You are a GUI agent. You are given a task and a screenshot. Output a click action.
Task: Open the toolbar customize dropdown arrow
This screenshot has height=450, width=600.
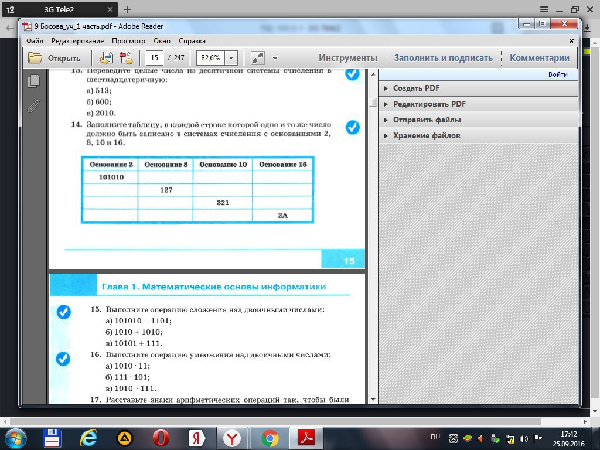275,58
